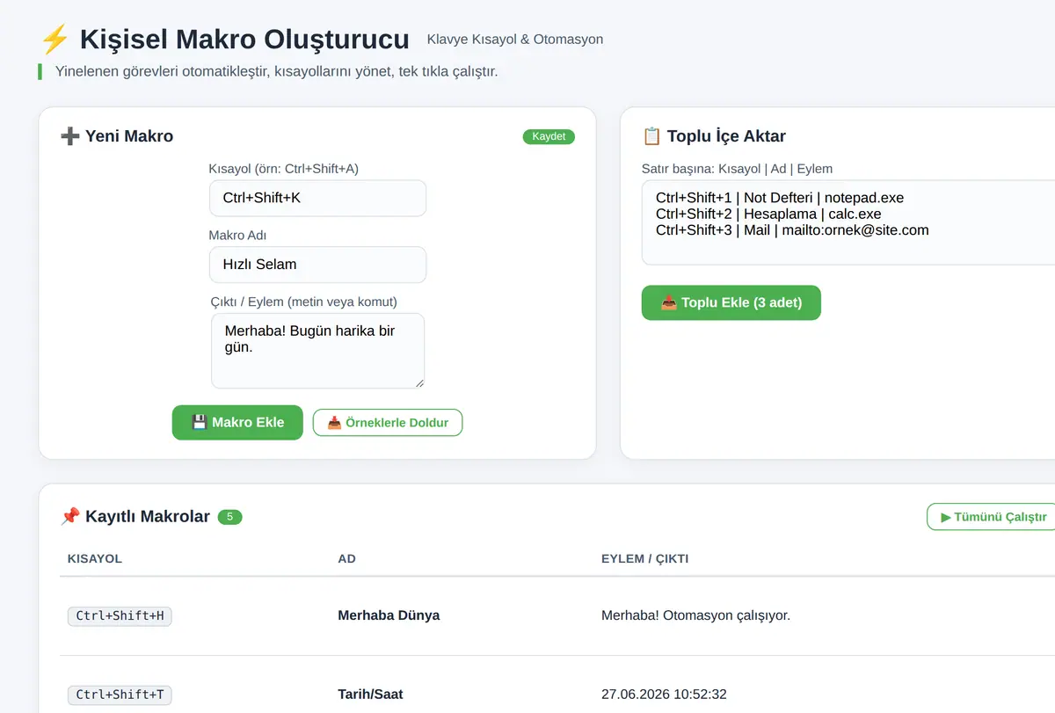Image resolution: width=1055 pixels, height=713 pixels.
Task: Click the label 'Satır başına: Kısayol | Ad | Eylem'
Action: [x=737, y=169]
